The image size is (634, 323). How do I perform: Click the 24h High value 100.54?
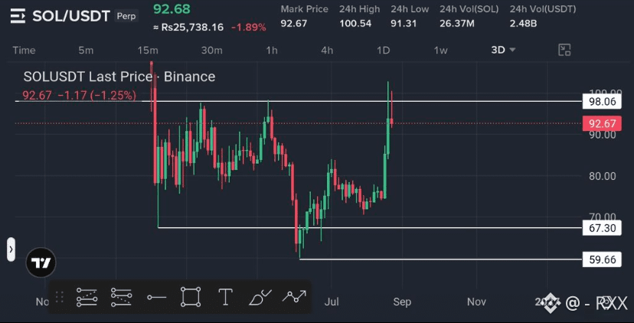[355, 24]
